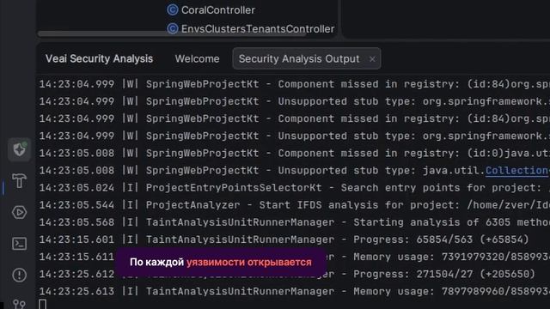The width and height of the screenshot is (550, 309).
Task: Click log line 'Progress: 271504/27 (+205650)'
Action: pyautogui.click(x=287, y=274)
